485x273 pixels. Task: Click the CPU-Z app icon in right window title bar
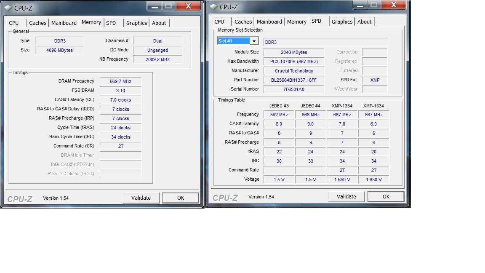(214, 6)
